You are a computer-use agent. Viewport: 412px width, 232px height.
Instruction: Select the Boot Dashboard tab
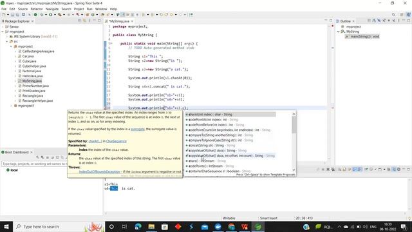(17, 152)
